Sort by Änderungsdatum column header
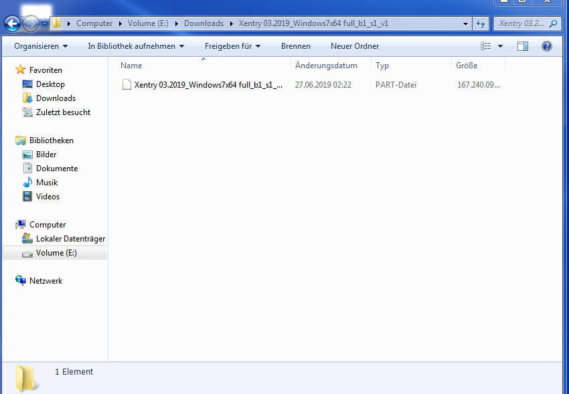This screenshot has height=394, width=569. tap(331, 66)
